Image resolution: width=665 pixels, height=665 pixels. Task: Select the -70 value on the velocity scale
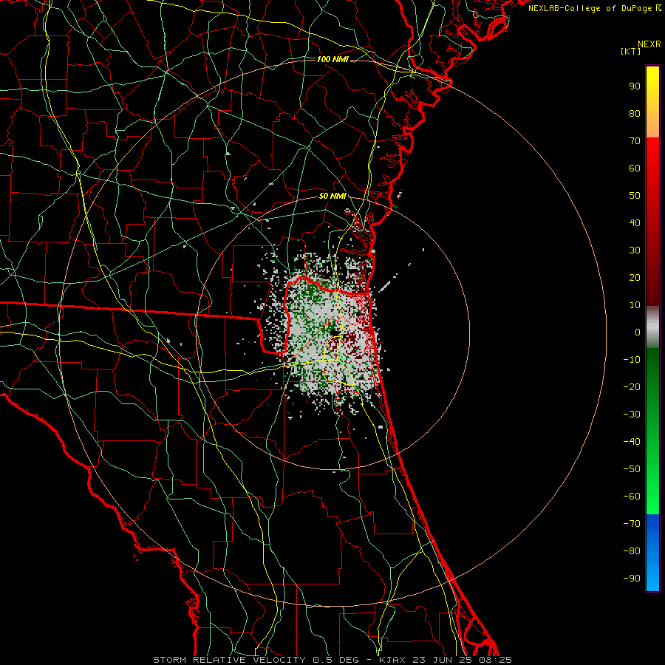click(632, 524)
